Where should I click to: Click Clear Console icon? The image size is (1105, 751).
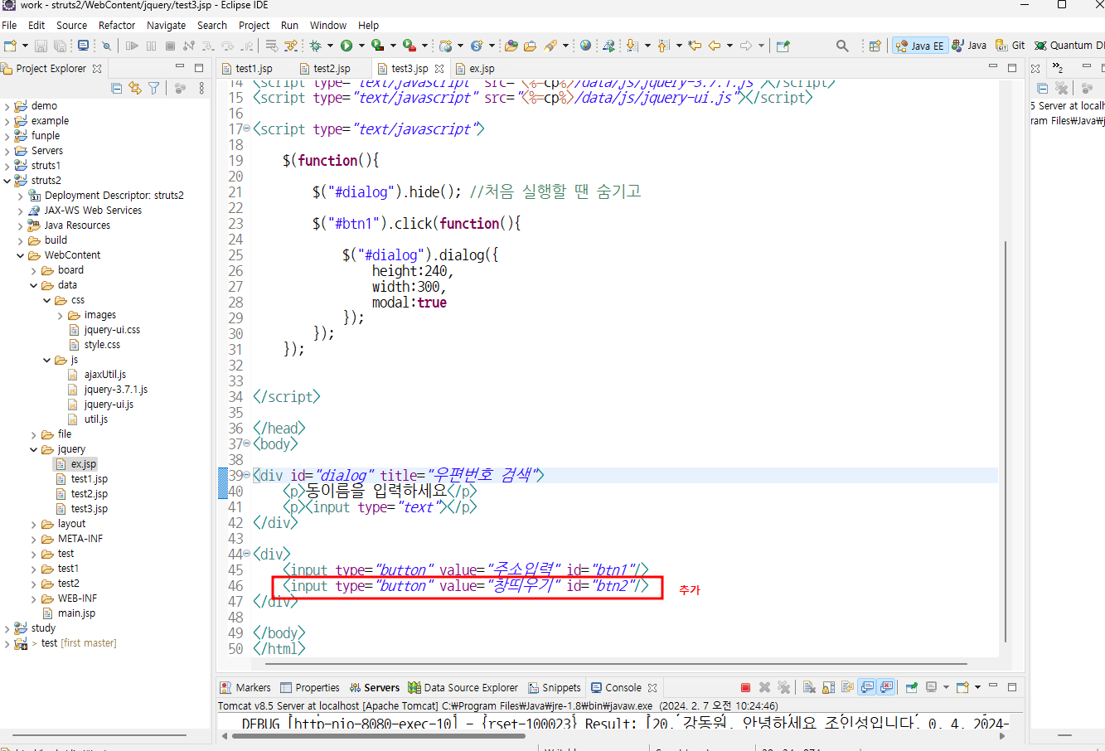click(x=810, y=687)
